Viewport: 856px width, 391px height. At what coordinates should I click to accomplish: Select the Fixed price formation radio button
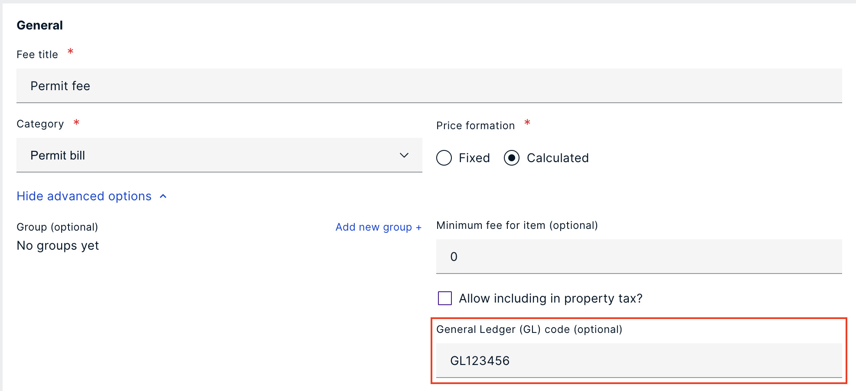444,158
